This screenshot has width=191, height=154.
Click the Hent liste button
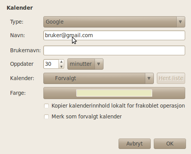171,78
